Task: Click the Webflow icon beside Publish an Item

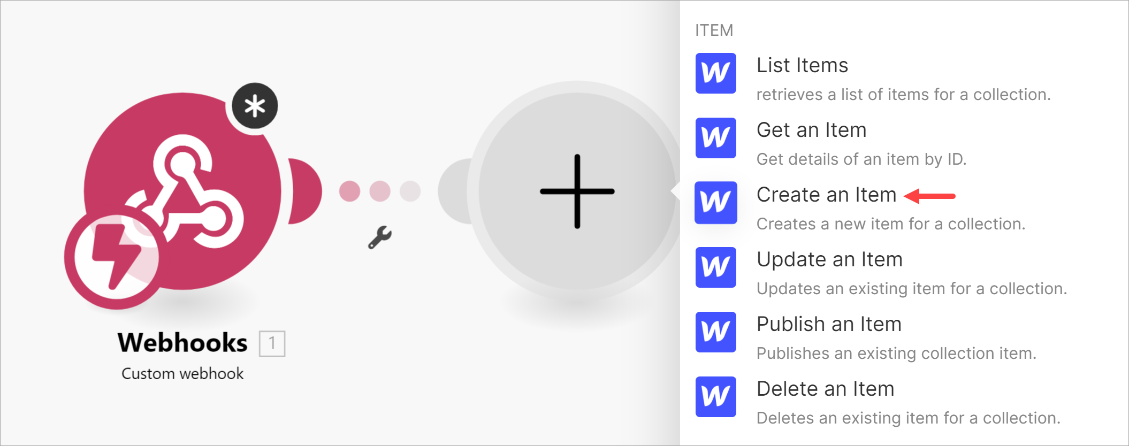Action: pos(715,332)
